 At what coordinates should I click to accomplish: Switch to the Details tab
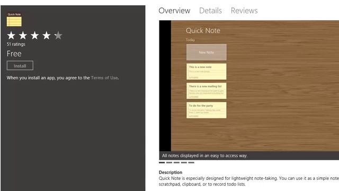click(x=210, y=11)
